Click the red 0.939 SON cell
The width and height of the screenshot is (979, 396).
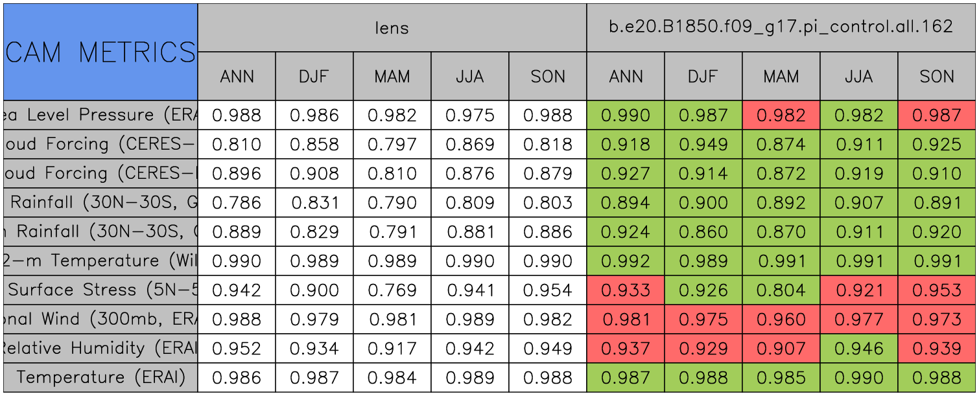point(936,349)
